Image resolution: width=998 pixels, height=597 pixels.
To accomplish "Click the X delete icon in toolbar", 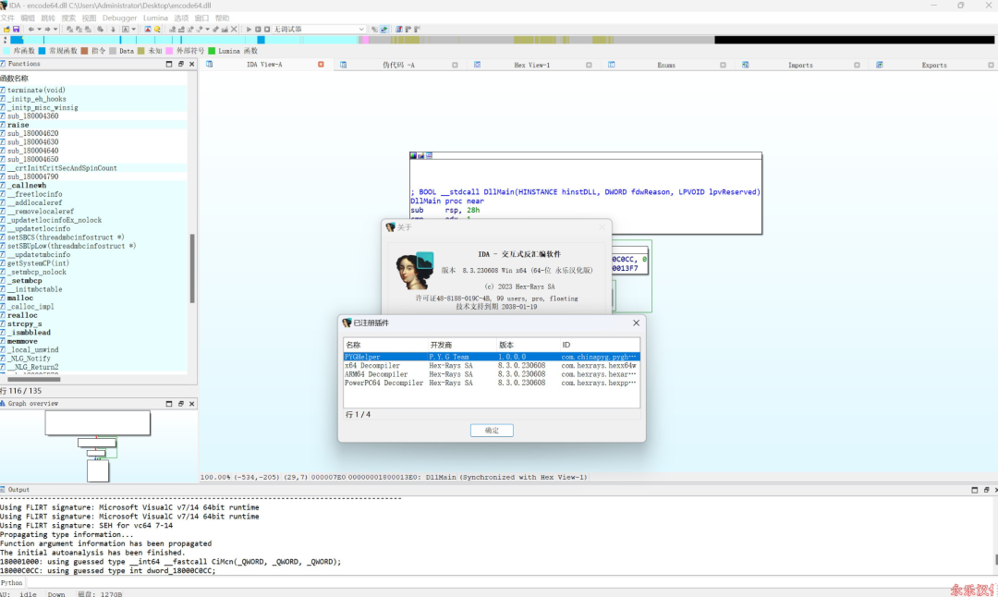I will [x=234, y=30].
